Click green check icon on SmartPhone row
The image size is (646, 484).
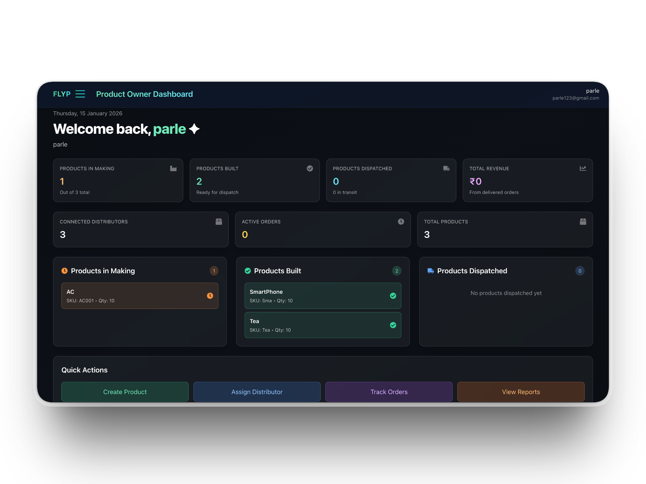[x=393, y=296]
